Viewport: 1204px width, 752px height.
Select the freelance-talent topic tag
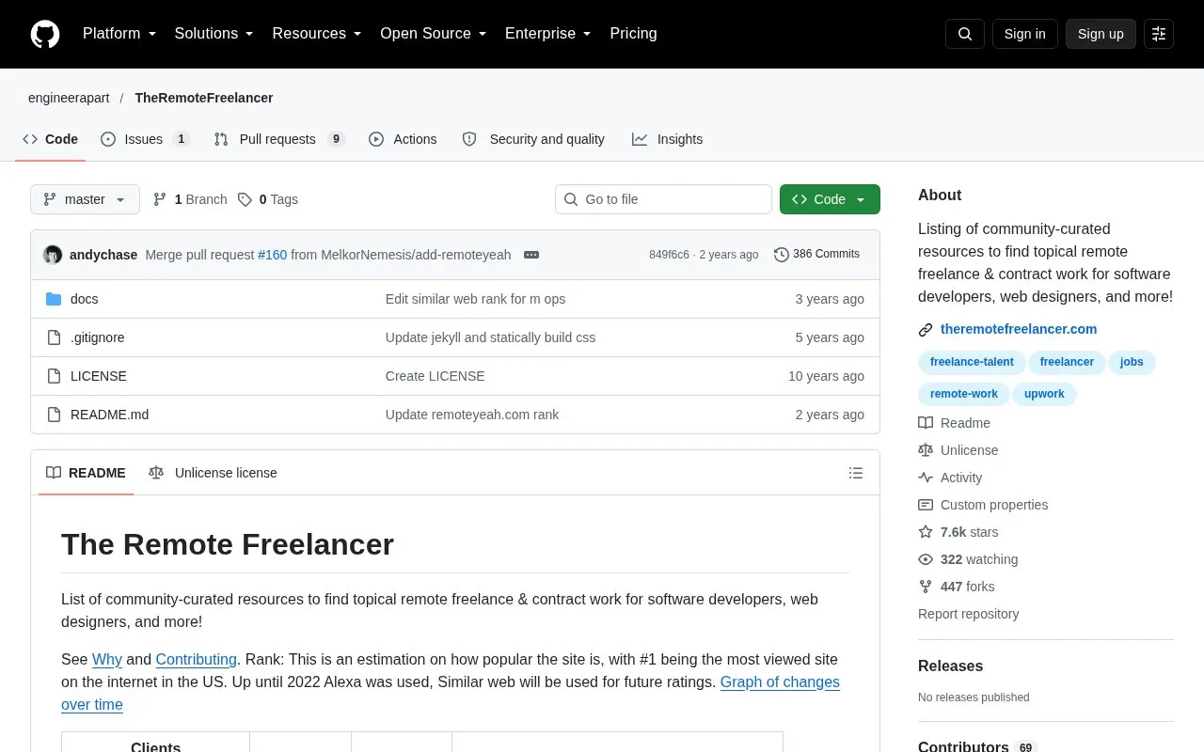point(972,362)
